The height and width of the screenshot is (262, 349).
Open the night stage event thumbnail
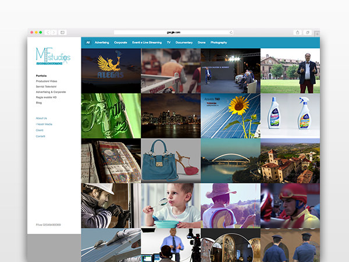pos(230,71)
